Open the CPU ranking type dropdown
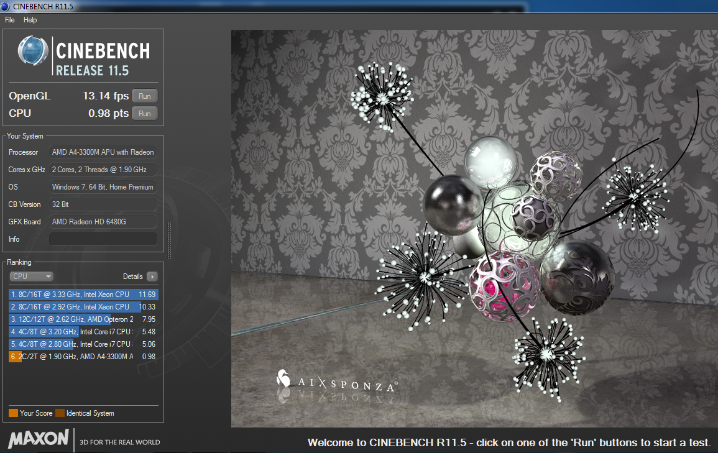This screenshot has width=718, height=453. click(31, 277)
